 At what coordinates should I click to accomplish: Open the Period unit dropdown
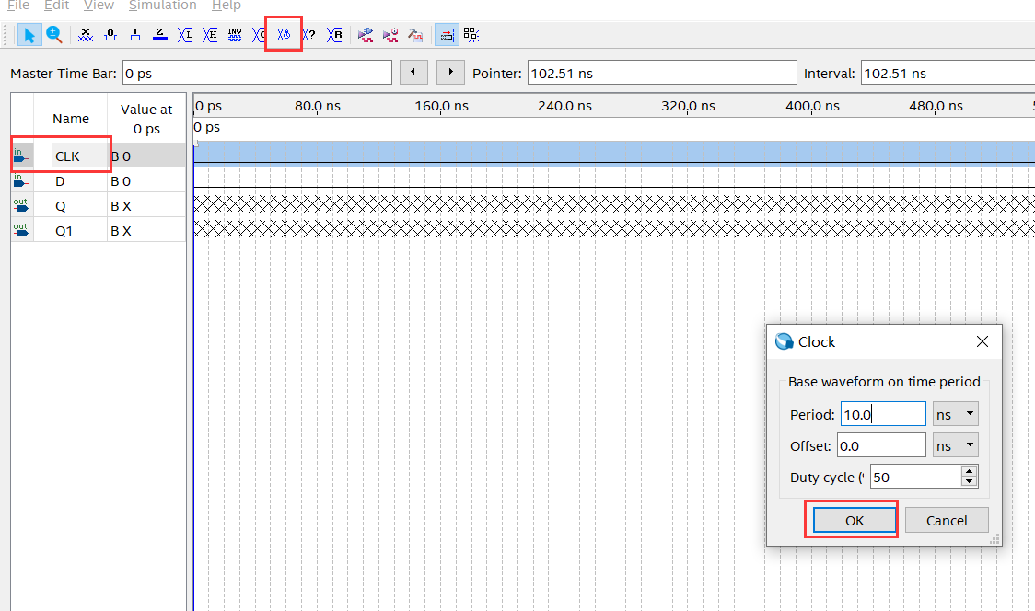click(x=955, y=414)
